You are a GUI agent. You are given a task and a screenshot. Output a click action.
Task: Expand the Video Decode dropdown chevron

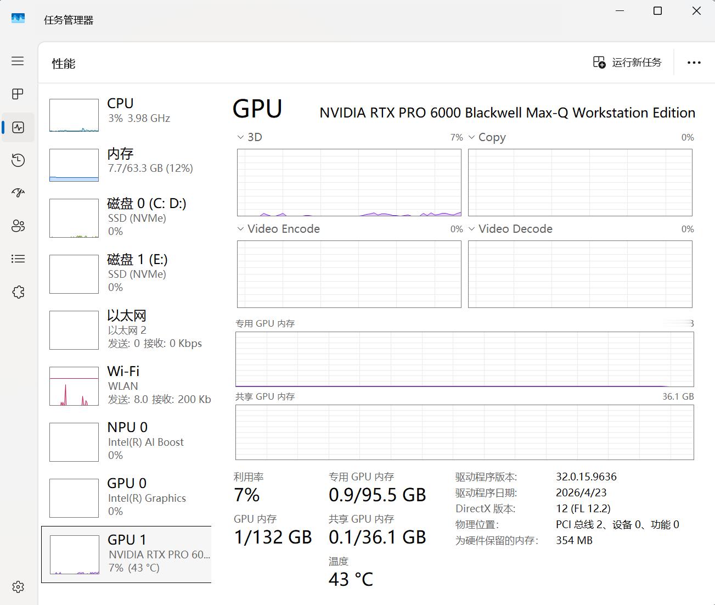tap(471, 229)
